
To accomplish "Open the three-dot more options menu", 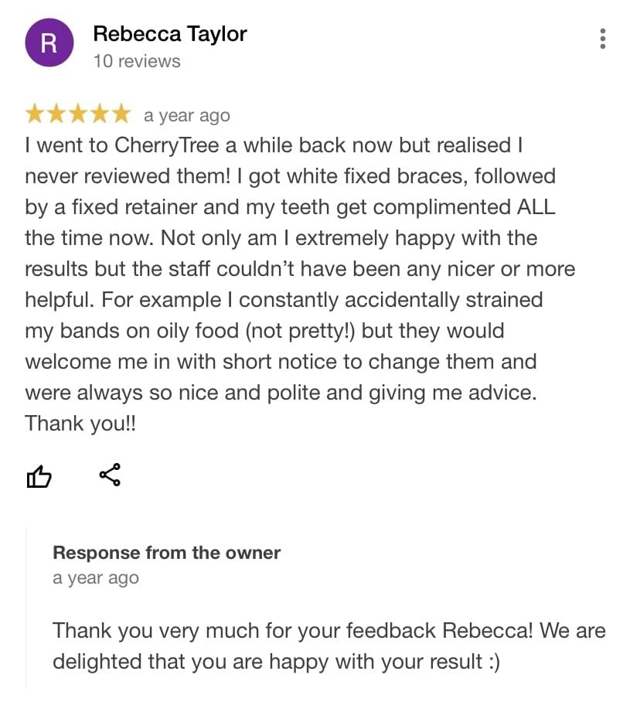I will pyautogui.click(x=602, y=39).
